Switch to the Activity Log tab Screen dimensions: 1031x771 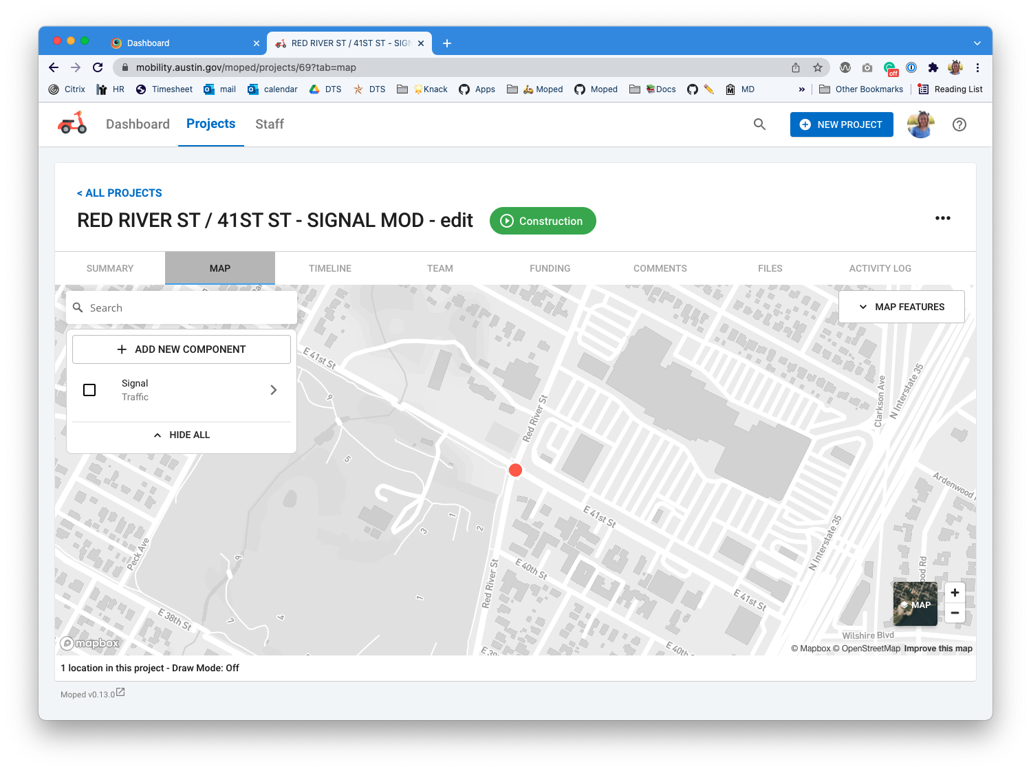click(880, 268)
